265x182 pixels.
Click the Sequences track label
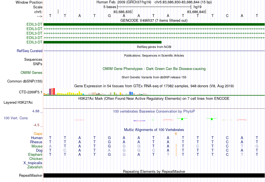33,59
